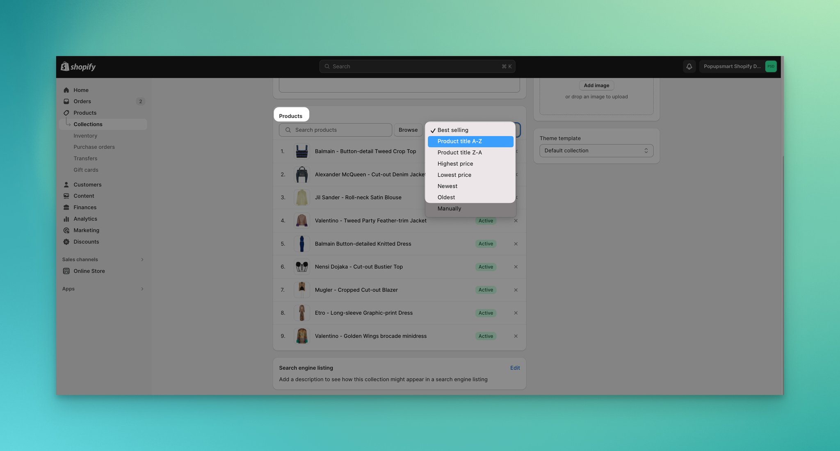Click Valentino - Golden Wings brocade minidress title

point(371,336)
